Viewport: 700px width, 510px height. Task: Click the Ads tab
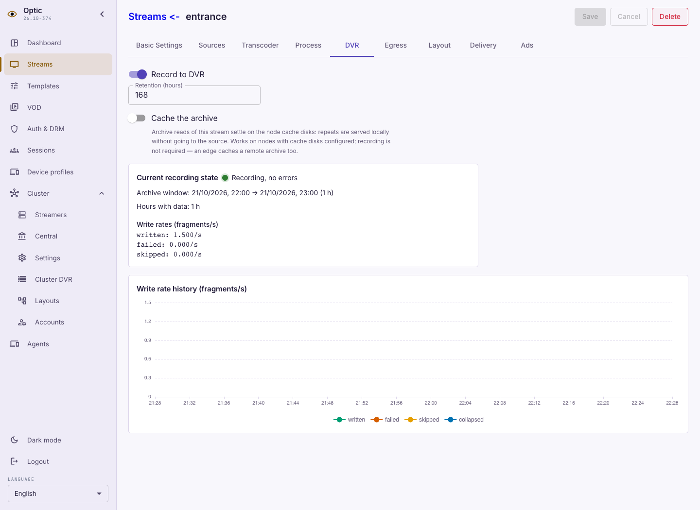527,45
